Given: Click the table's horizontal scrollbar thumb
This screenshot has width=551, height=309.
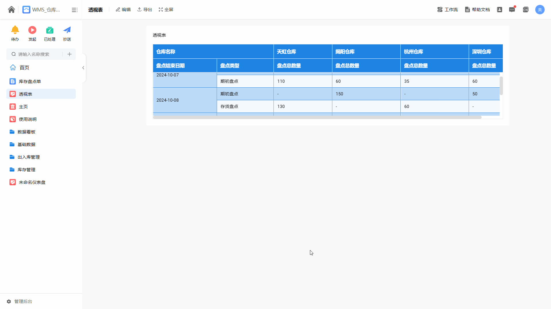Looking at the screenshot, I should click(x=317, y=117).
